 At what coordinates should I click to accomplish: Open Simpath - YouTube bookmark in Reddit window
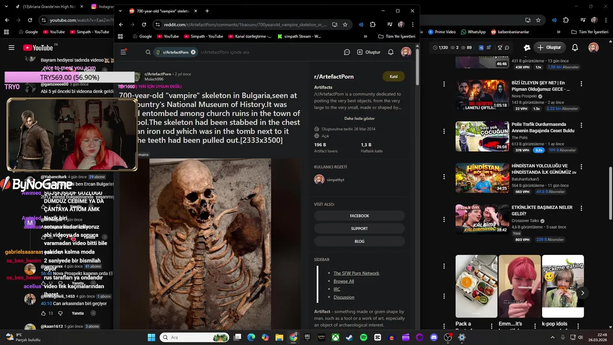coord(203,36)
